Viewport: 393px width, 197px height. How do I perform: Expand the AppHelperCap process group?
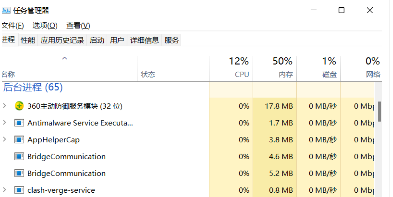(4, 139)
